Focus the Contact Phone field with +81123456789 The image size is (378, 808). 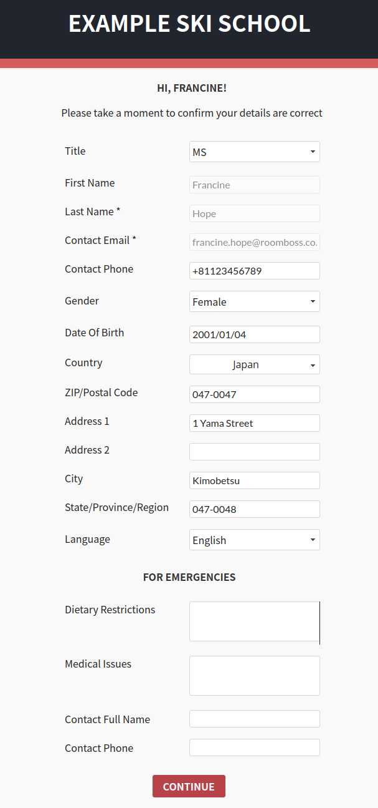(x=254, y=271)
